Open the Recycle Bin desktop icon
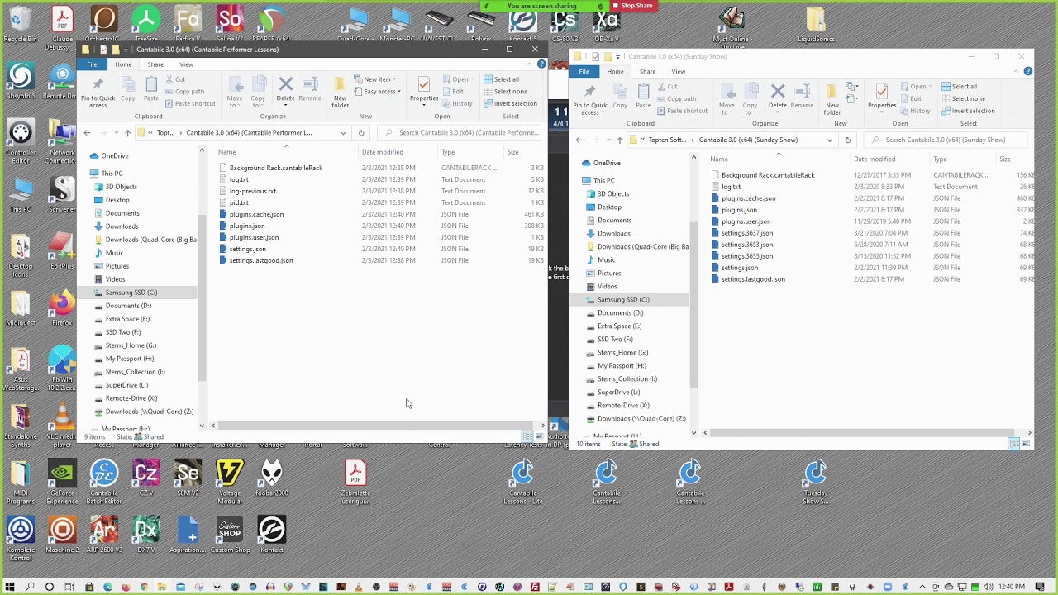This screenshot has width=1058, height=595. pos(20,25)
